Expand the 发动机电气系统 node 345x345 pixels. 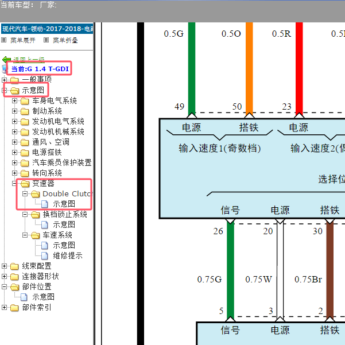[x=14, y=122]
